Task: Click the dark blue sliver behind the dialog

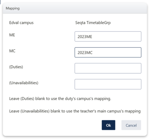Action: [0, 2]
